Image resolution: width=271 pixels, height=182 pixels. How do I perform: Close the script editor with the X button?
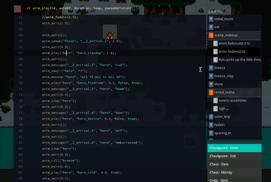tap(17, 9)
